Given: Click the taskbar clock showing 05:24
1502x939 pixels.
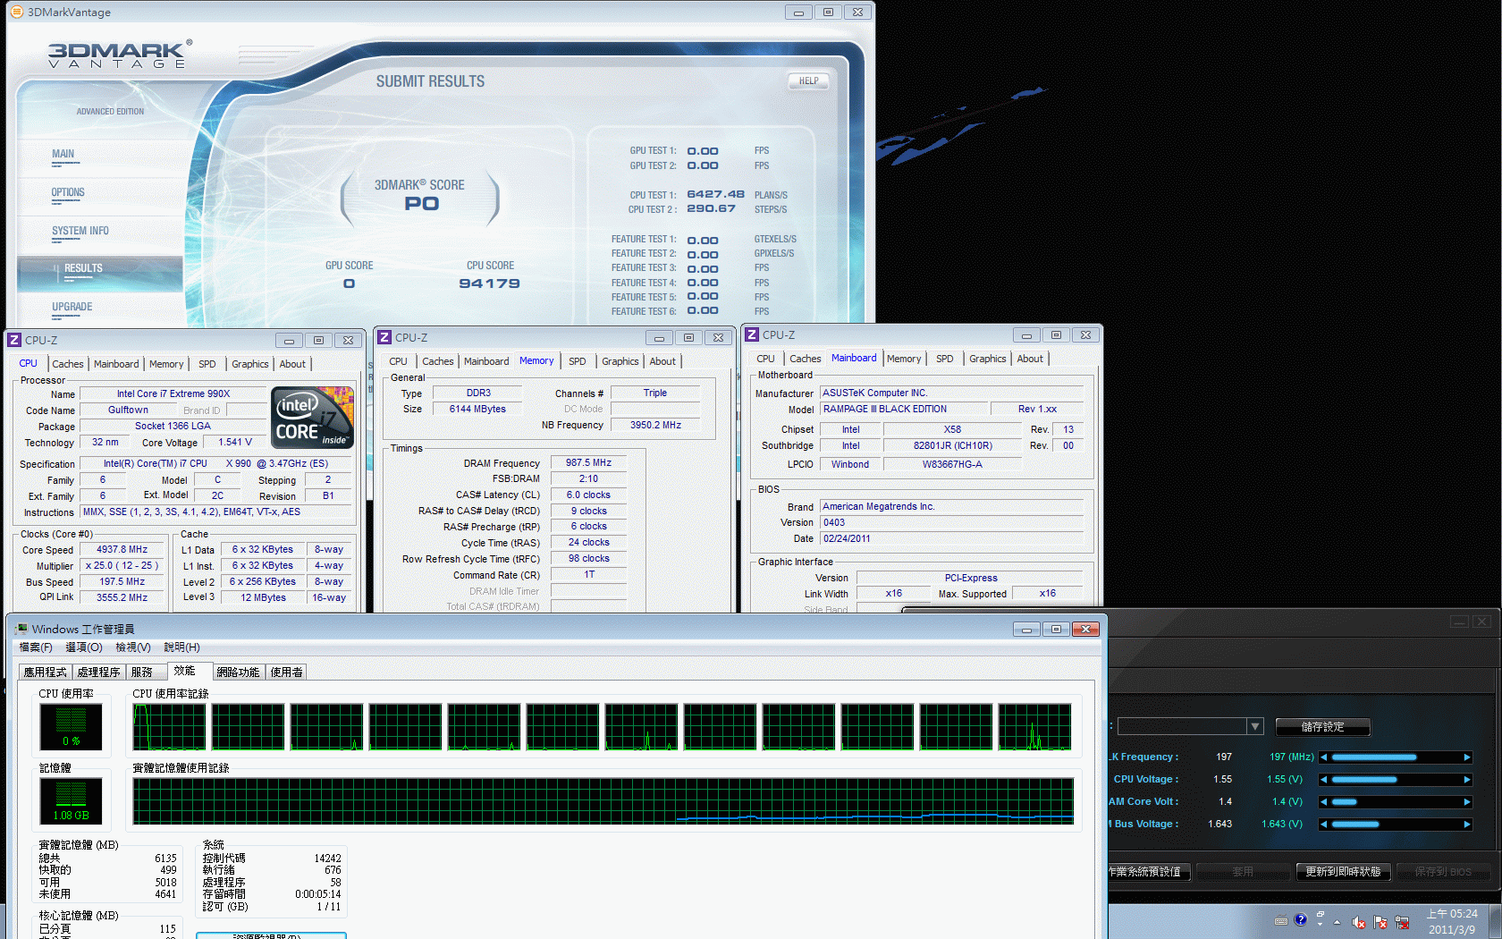Looking at the screenshot, I should (x=1452, y=922).
